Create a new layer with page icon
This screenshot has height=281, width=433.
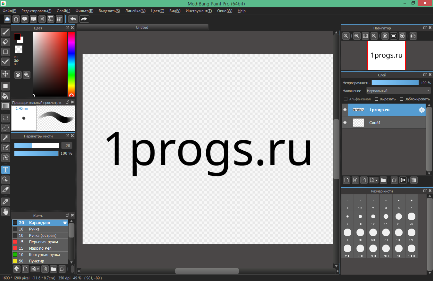pyautogui.click(x=346, y=180)
